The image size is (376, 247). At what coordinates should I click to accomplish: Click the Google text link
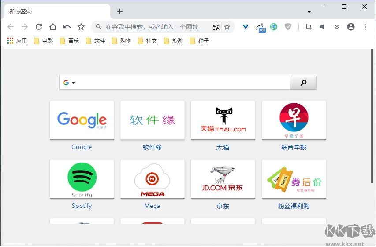click(82, 147)
